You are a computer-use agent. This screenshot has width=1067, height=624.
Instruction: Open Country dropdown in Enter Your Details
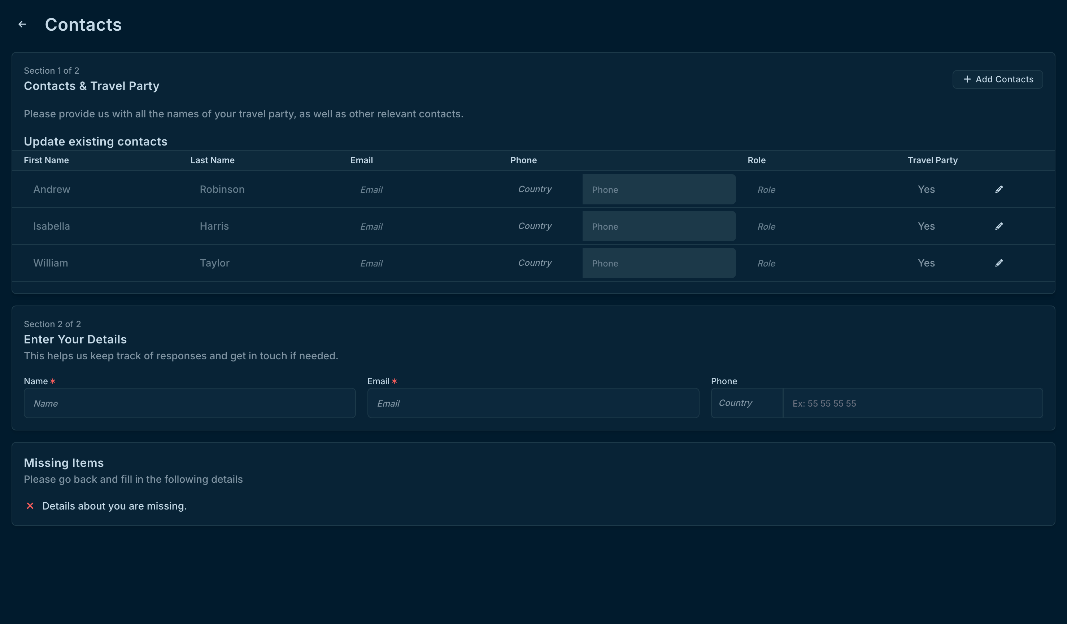746,403
